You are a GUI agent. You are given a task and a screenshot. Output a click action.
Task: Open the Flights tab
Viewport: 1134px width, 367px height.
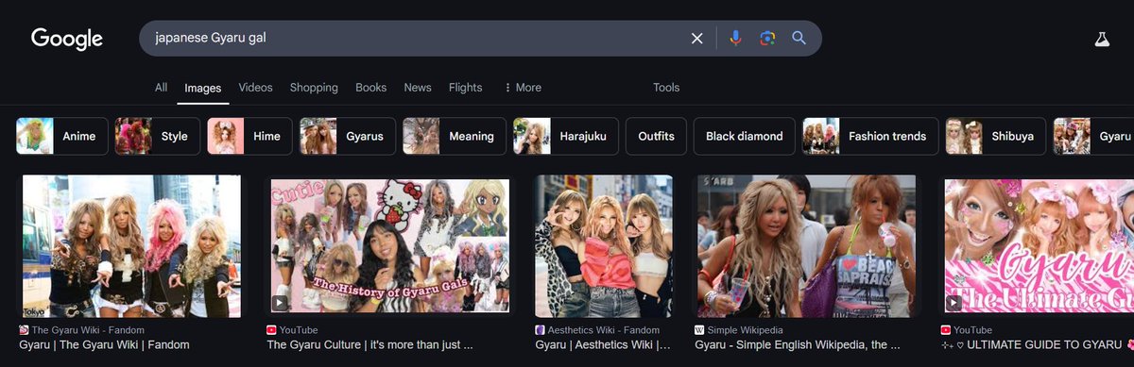[x=465, y=87]
